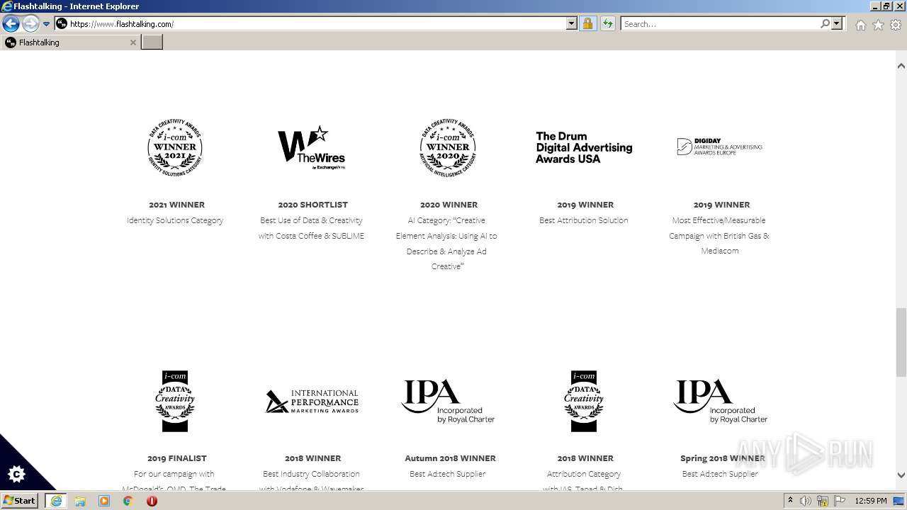Click the Internet Explorer taskbar icon

pyautogui.click(x=56, y=501)
